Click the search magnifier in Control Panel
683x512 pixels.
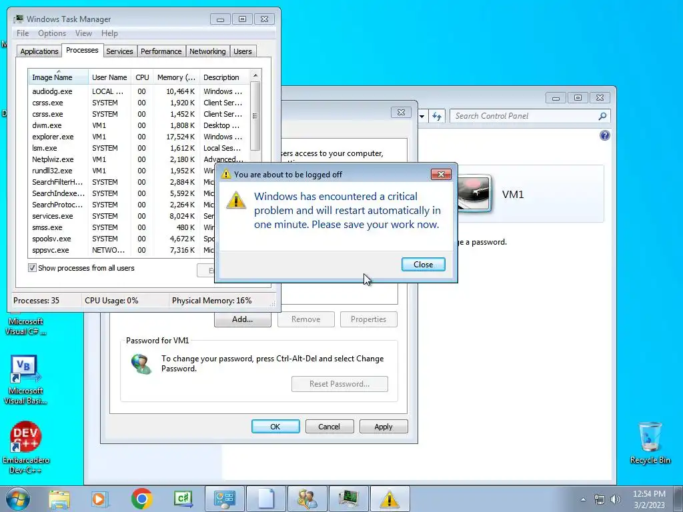tap(602, 116)
